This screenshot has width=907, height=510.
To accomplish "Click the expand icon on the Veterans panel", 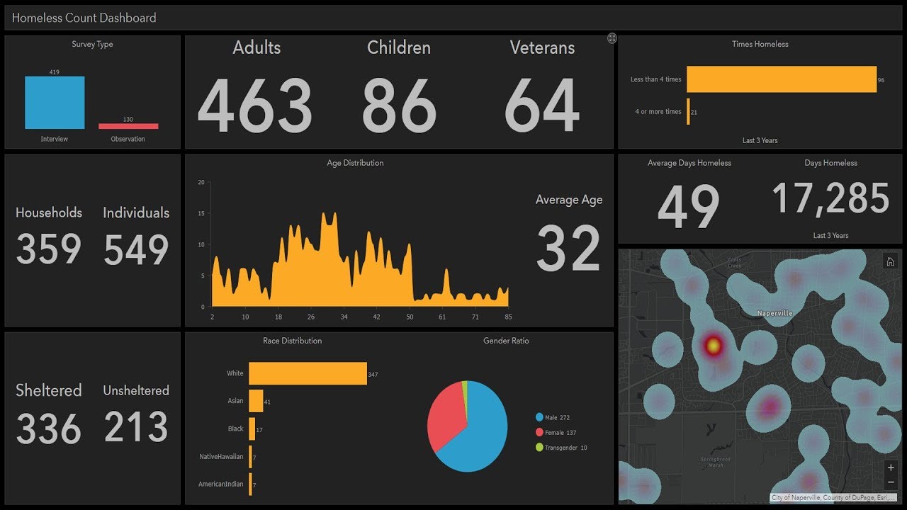I will pos(612,38).
